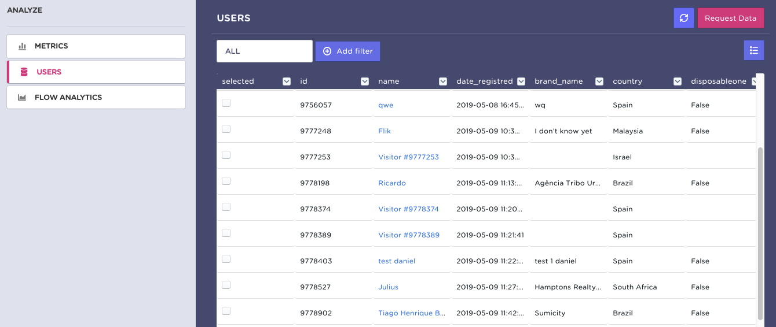The width and height of the screenshot is (776, 327).
Task: Select checkbox for Visitor #9778389 row
Action: click(226, 233)
